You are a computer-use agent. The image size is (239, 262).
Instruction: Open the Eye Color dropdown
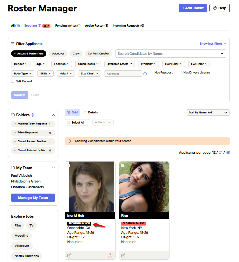click(199, 64)
